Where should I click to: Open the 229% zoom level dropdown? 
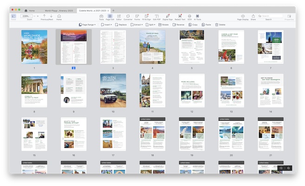[x=26, y=16]
